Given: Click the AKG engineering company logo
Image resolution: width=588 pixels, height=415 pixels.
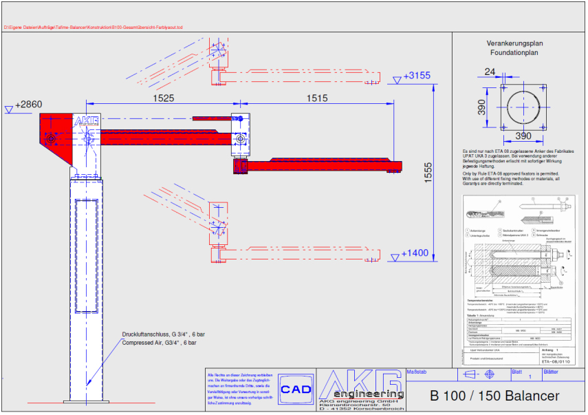Looking at the screenshot, I should [360, 390].
